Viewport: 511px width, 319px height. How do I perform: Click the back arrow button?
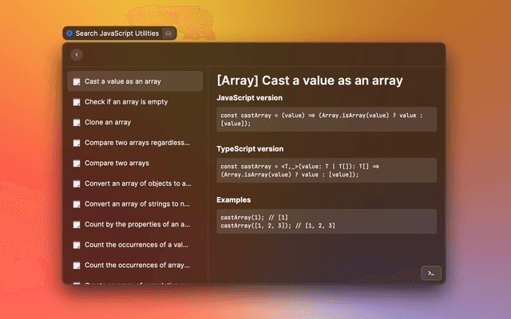pos(77,54)
